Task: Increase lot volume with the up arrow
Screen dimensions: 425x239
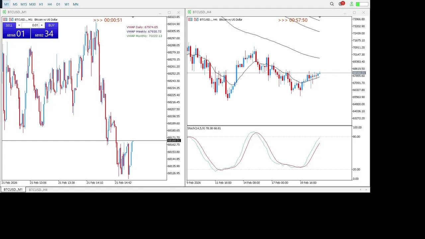Action: 42,25
